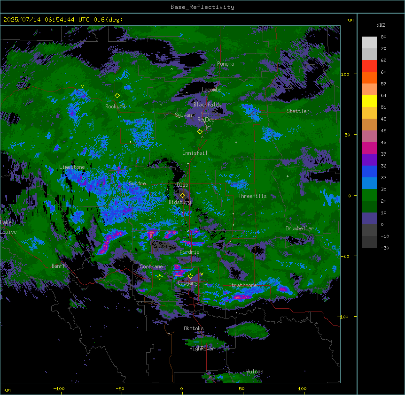
Task: Select the yellow diamond marker south of RedDeer
Action: tap(200, 131)
